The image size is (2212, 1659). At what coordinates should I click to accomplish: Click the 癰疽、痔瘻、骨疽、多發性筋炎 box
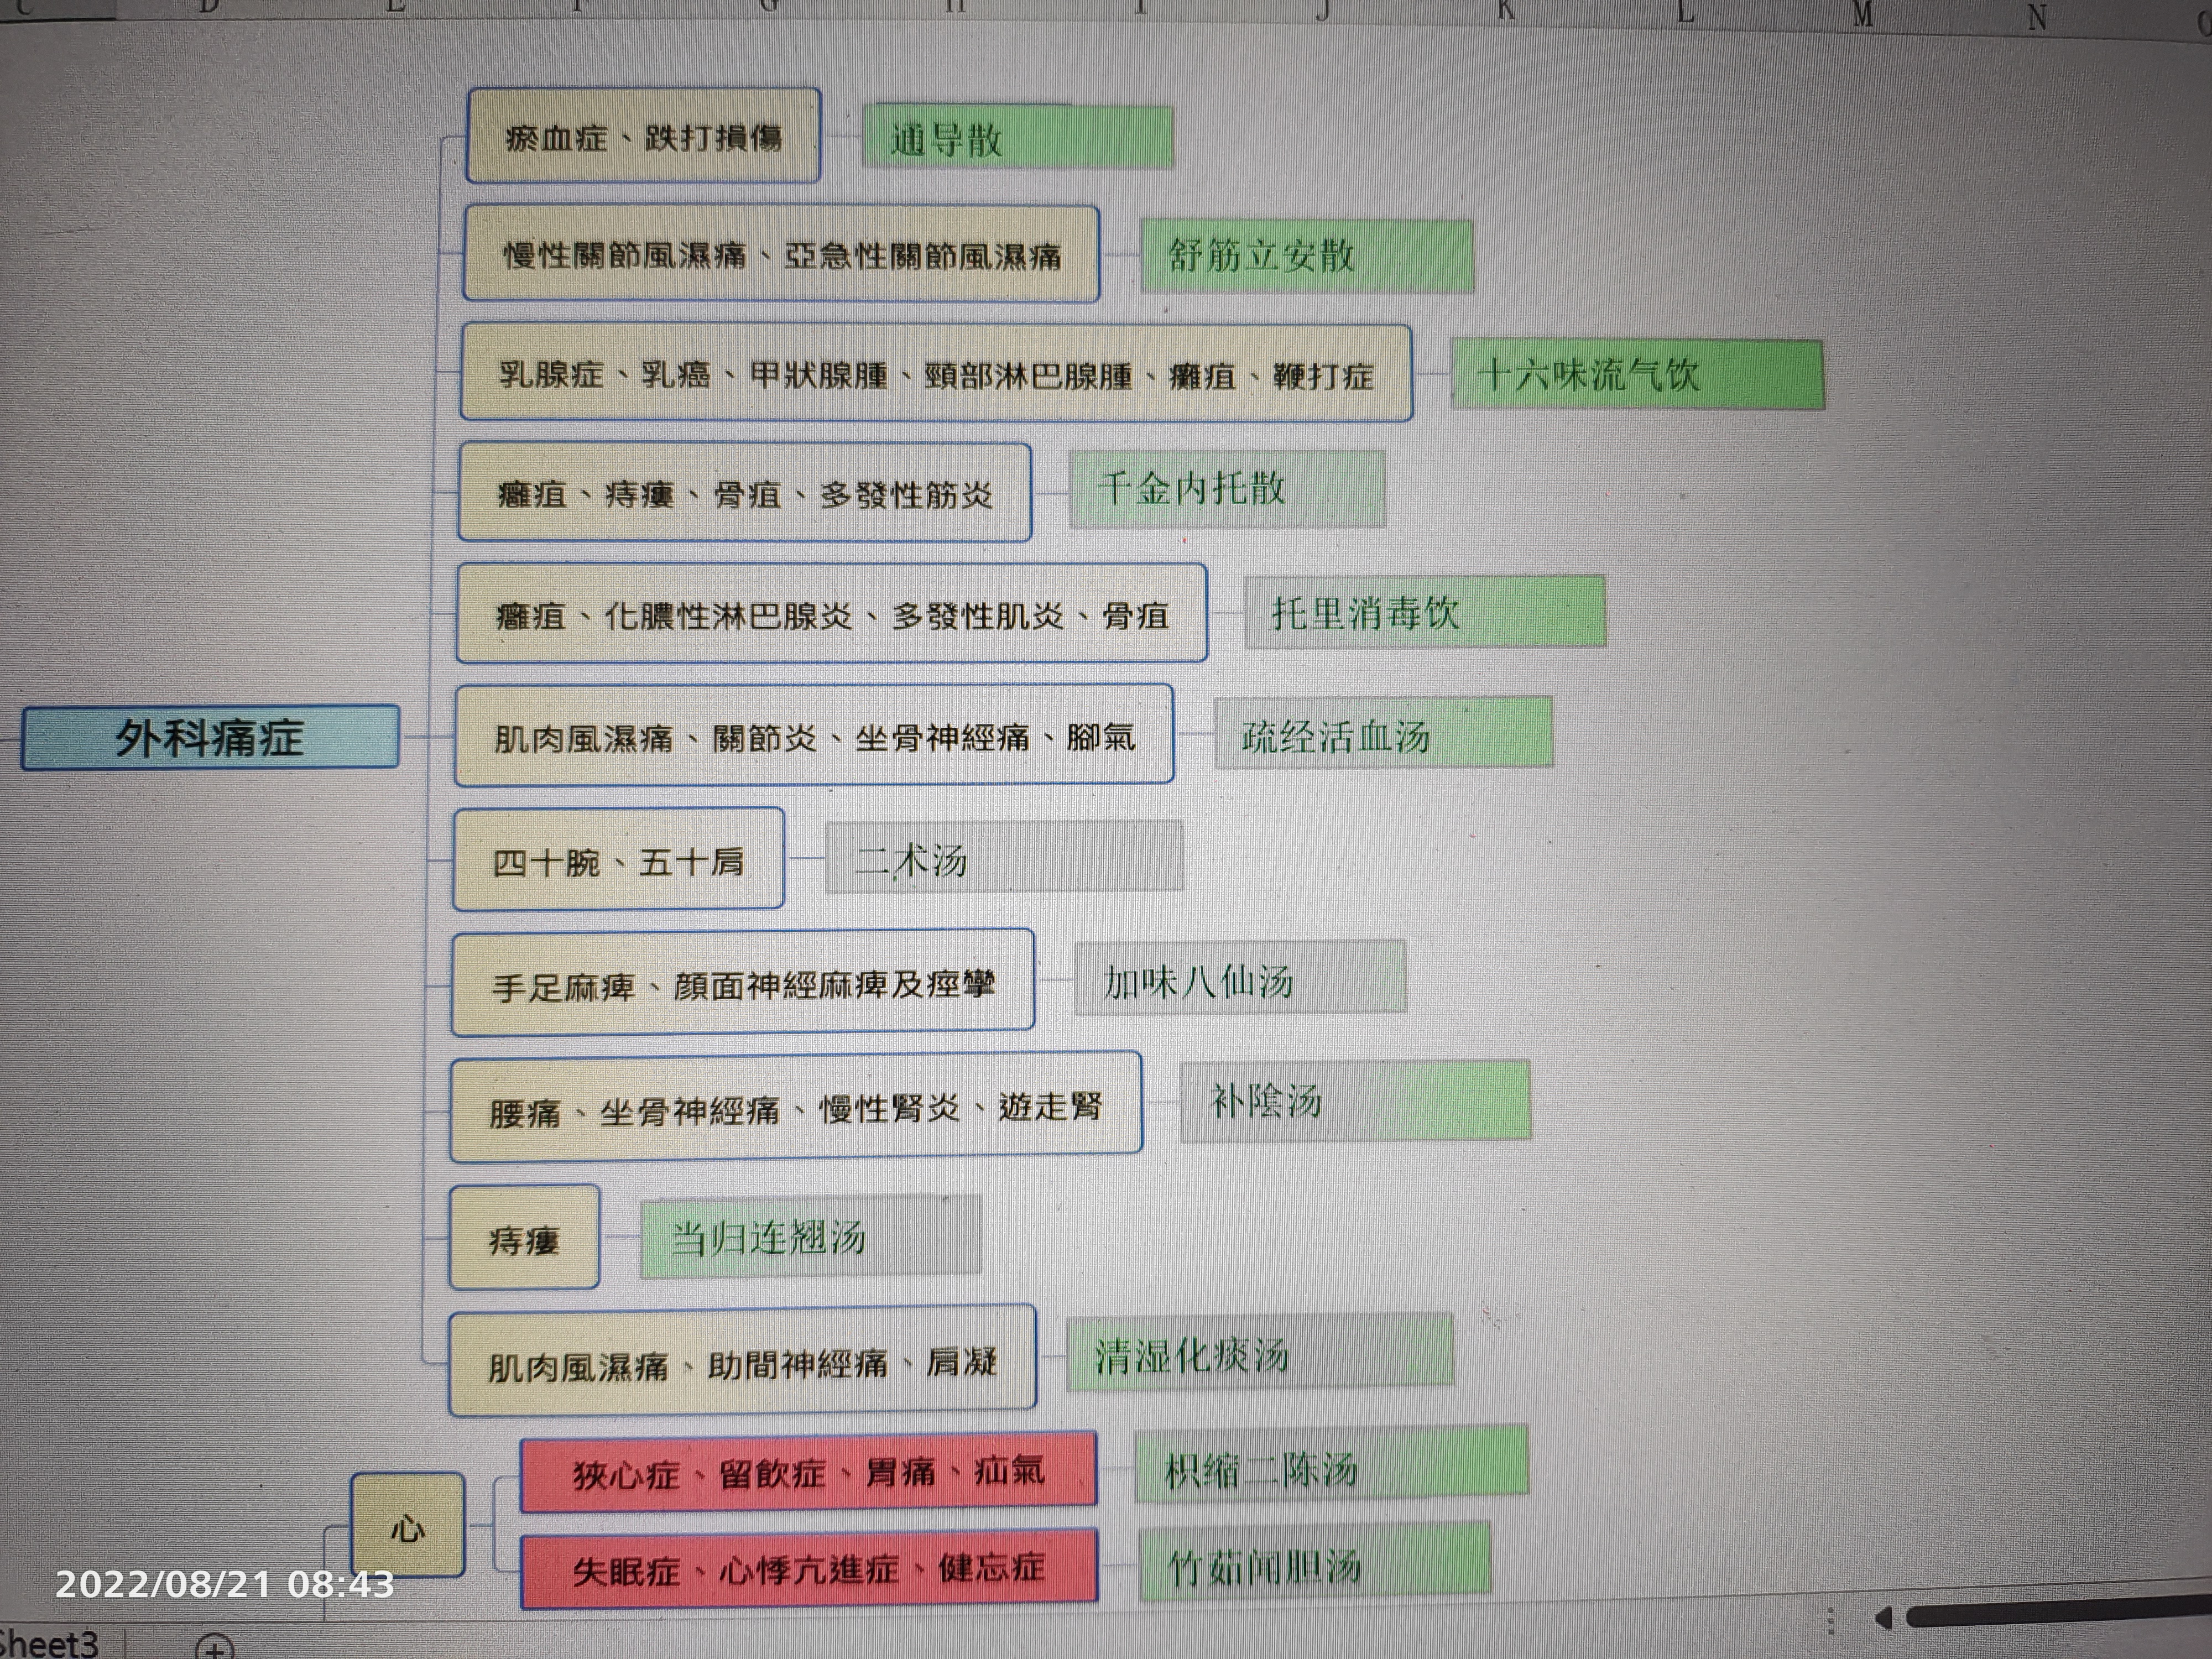745,493
